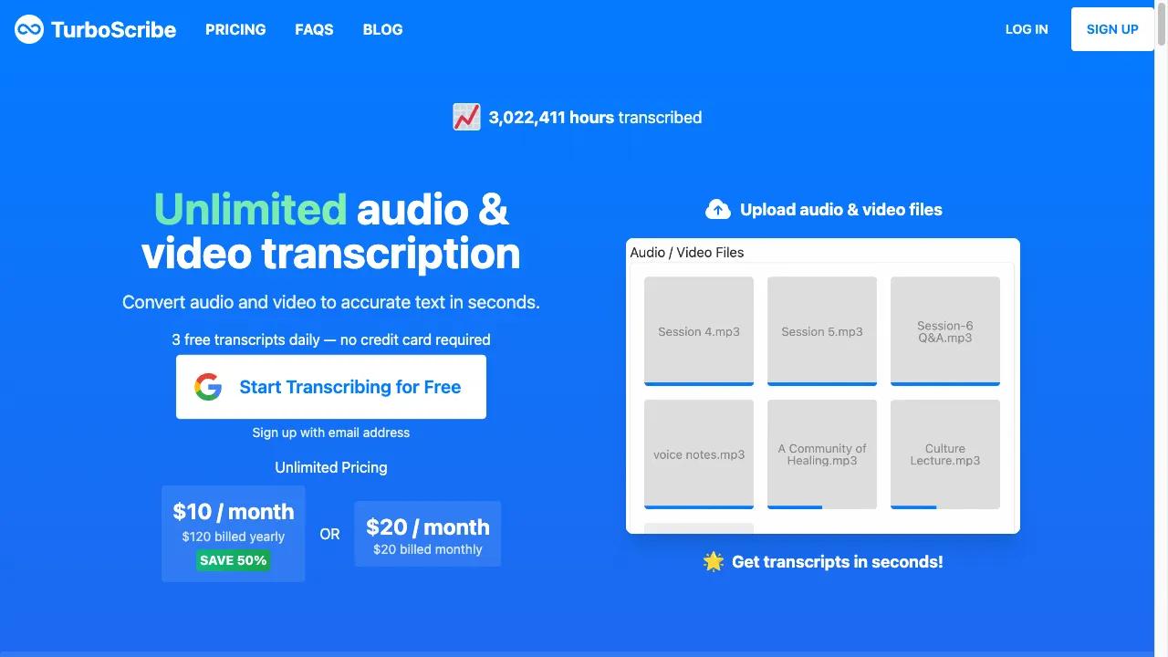Click the glowing star icon

714,561
